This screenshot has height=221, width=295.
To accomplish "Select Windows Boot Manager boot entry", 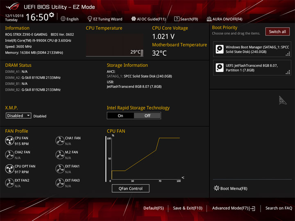I will pos(252,49).
